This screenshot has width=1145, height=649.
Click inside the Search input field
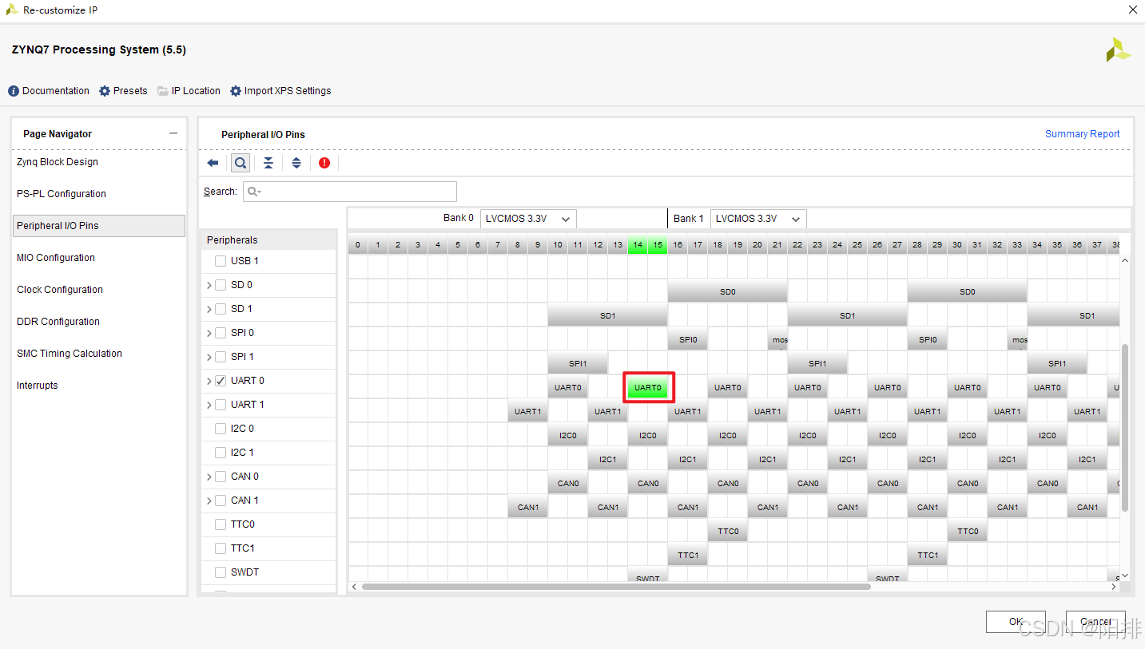pyautogui.click(x=350, y=192)
